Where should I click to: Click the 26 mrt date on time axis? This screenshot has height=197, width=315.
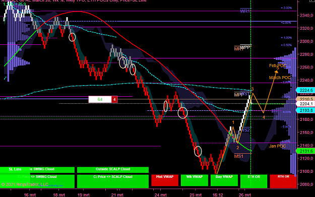coord(244,195)
